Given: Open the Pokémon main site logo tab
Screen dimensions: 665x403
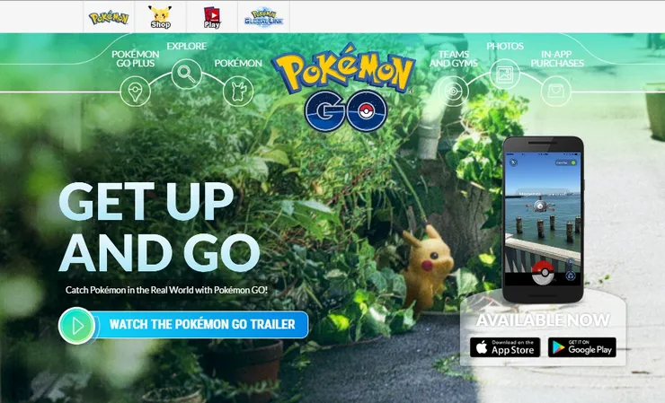Looking at the screenshot, I should coord(109,17).
